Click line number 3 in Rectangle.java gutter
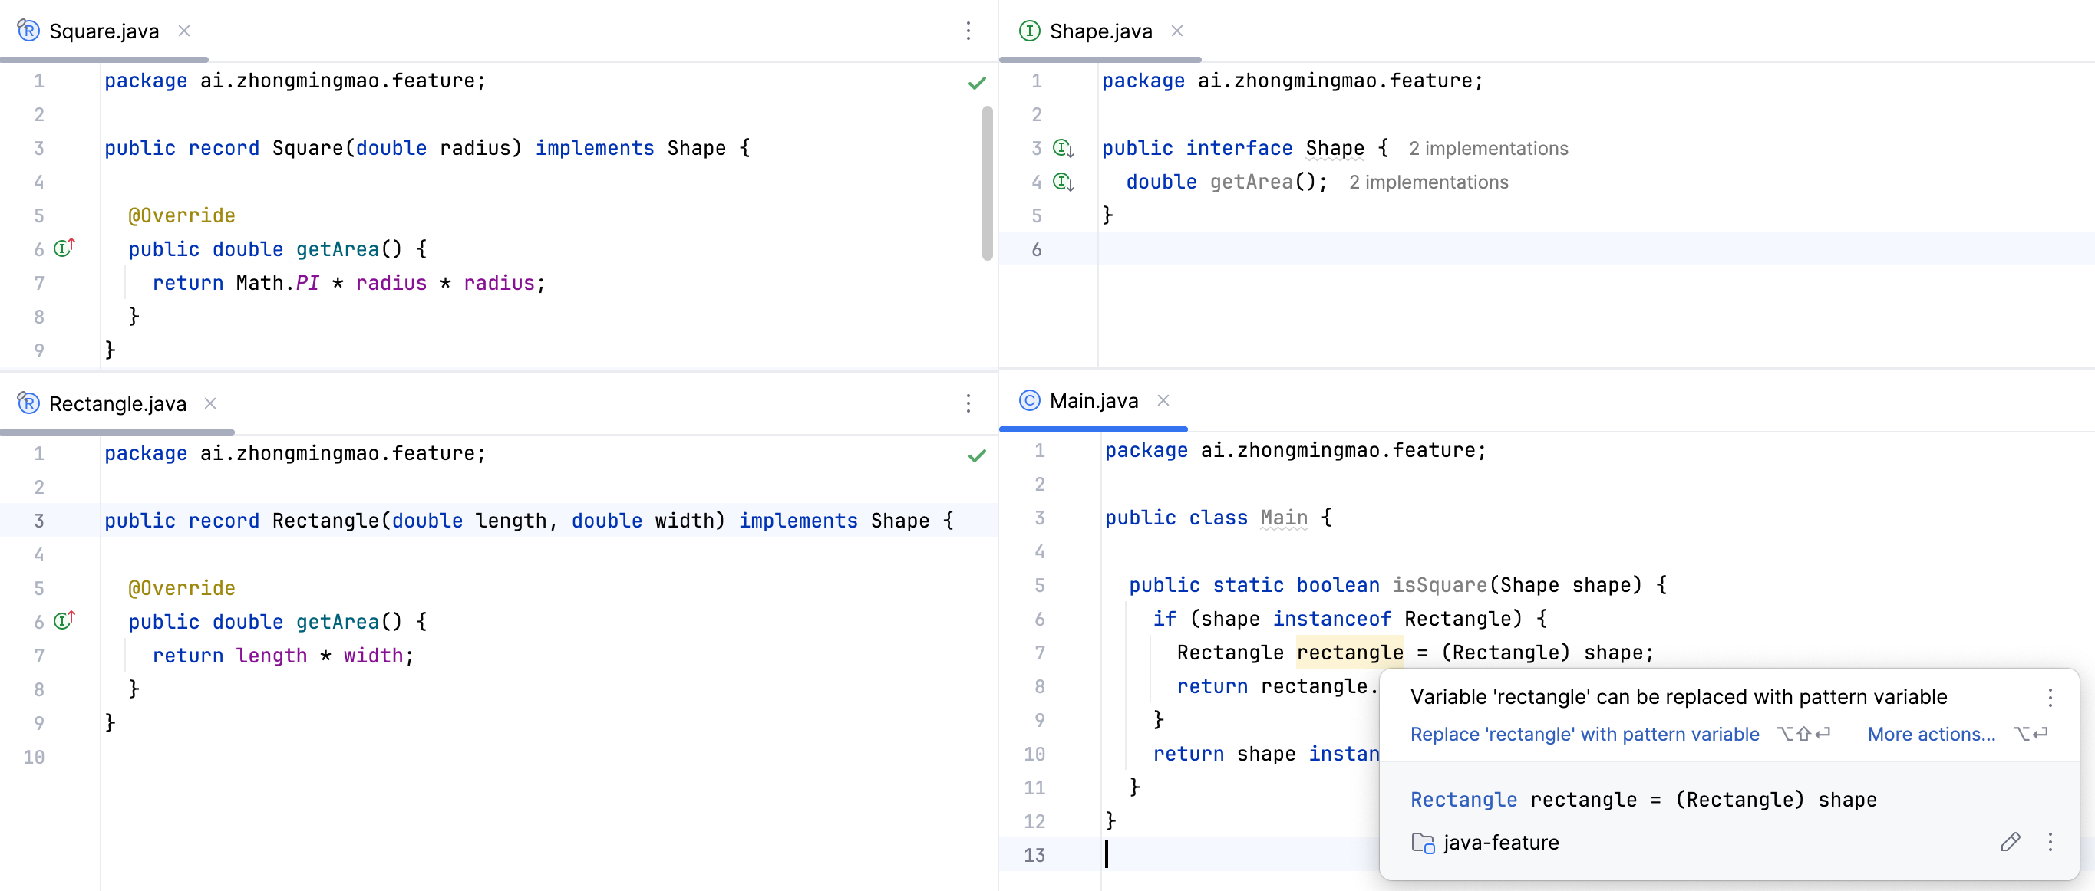The image size is (2095, 891). coord(38,521)
